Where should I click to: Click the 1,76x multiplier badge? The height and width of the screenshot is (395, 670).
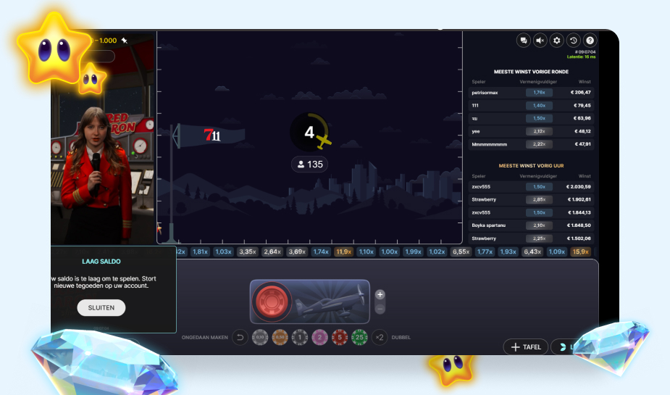[539, 92]
